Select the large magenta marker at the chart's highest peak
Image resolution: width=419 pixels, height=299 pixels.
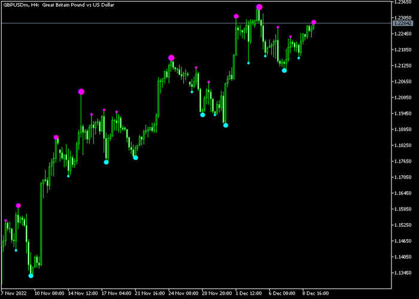[x=259, y=7]
